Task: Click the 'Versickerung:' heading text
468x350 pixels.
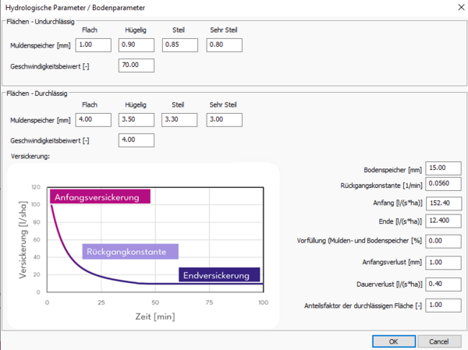Action: point(30,157)
